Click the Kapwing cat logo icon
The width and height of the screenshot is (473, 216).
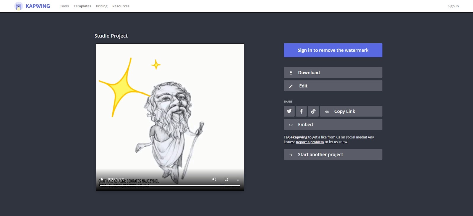(x=19, y=6)
